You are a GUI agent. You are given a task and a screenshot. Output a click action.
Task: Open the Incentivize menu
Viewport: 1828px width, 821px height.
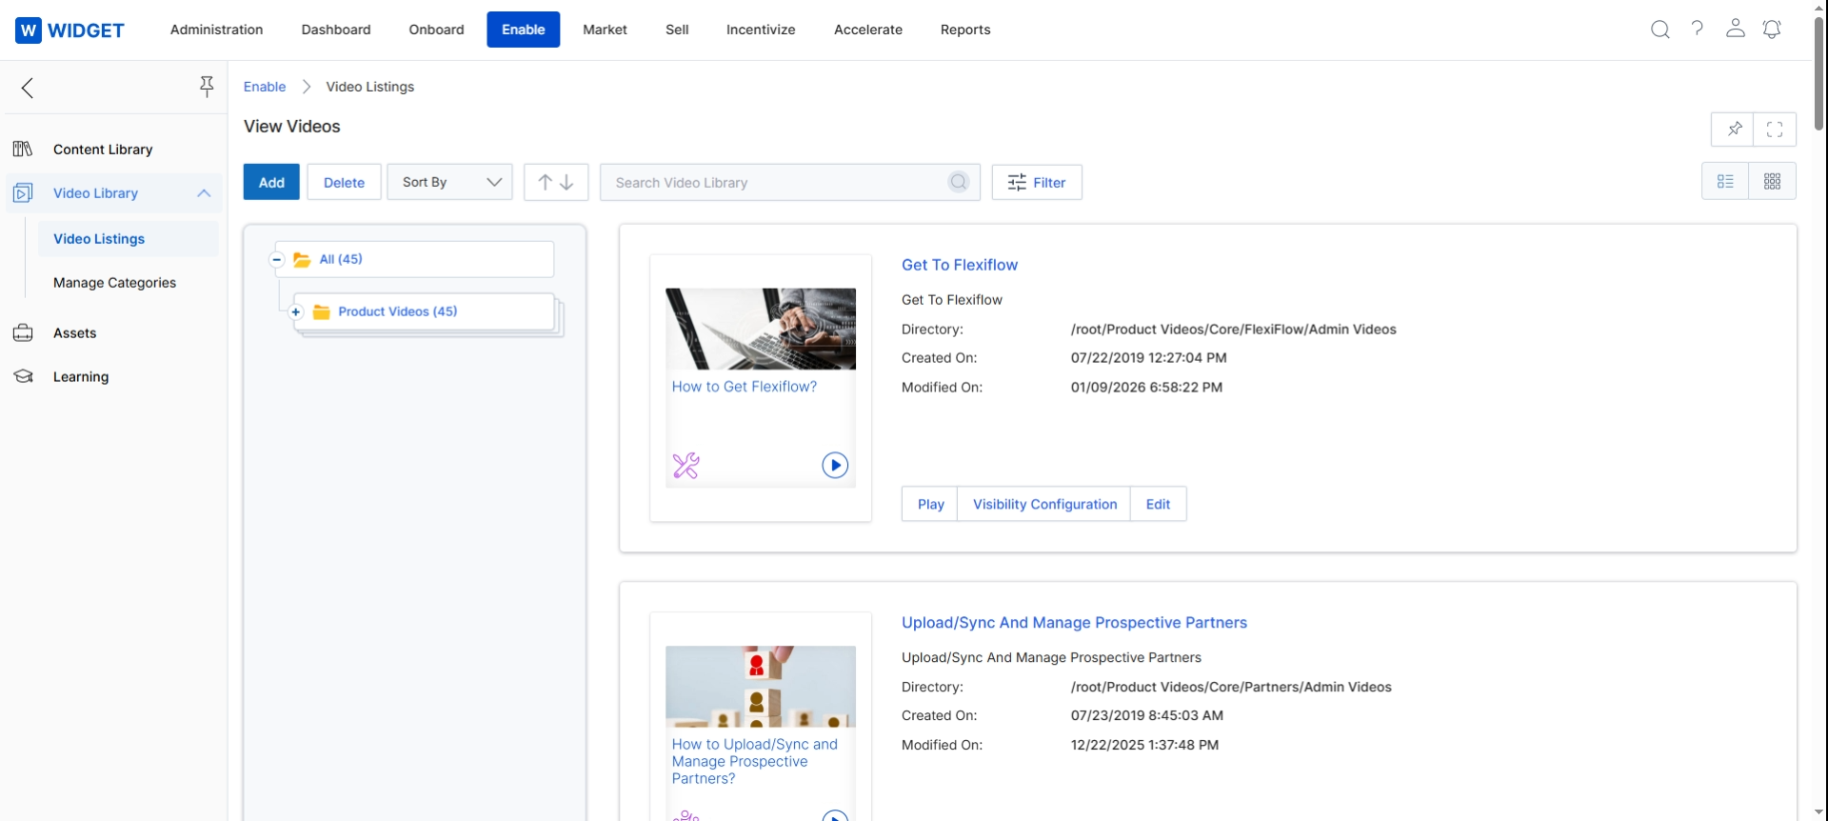click(x=761, y=30)
